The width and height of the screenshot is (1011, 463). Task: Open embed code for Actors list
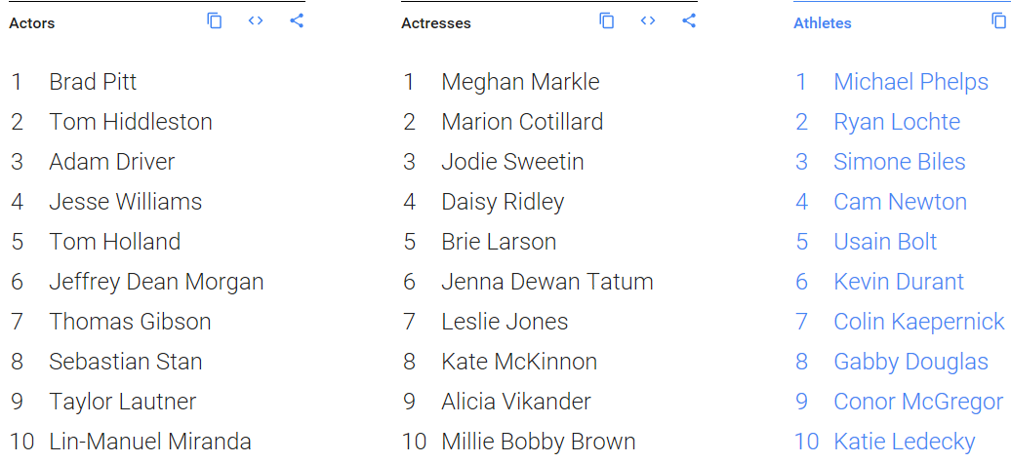(256, 20)
